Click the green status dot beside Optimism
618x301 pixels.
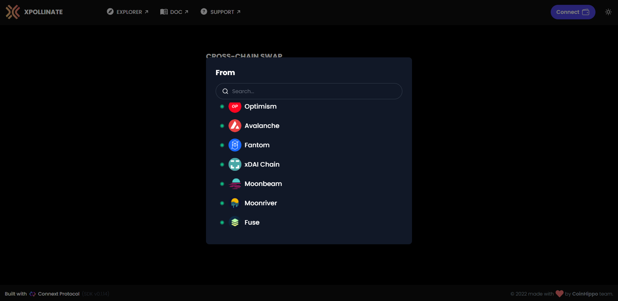coord(222,107)
